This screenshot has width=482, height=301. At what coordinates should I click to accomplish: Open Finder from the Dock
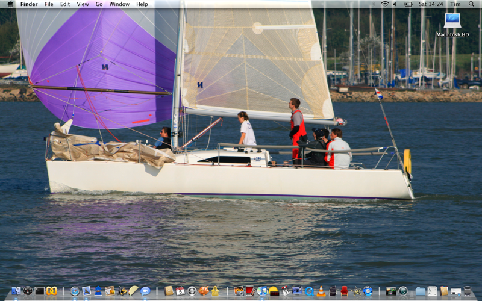coord(16,291)
